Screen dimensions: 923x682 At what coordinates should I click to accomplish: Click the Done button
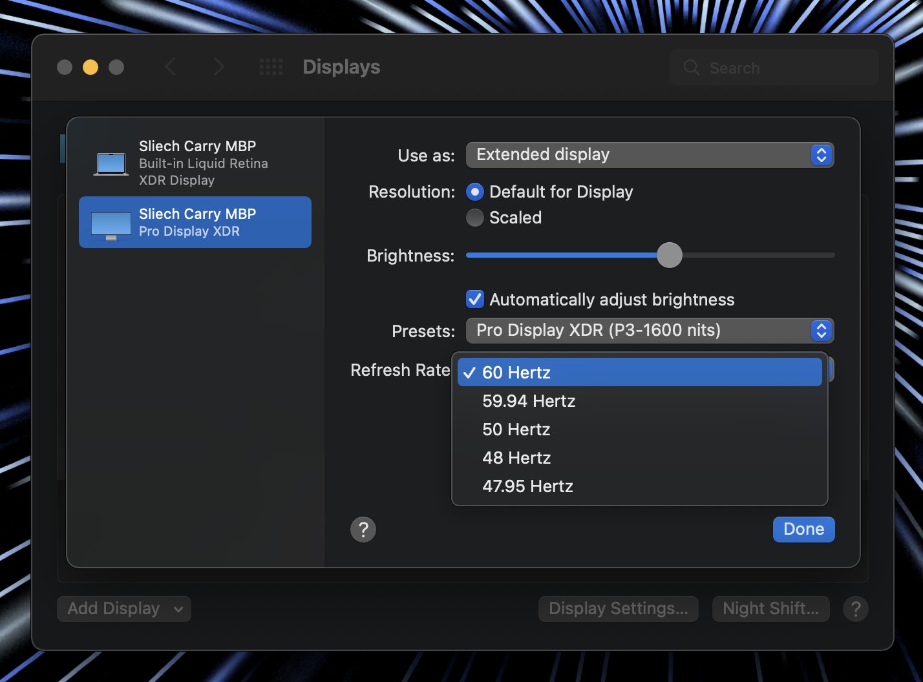[803, 529]
